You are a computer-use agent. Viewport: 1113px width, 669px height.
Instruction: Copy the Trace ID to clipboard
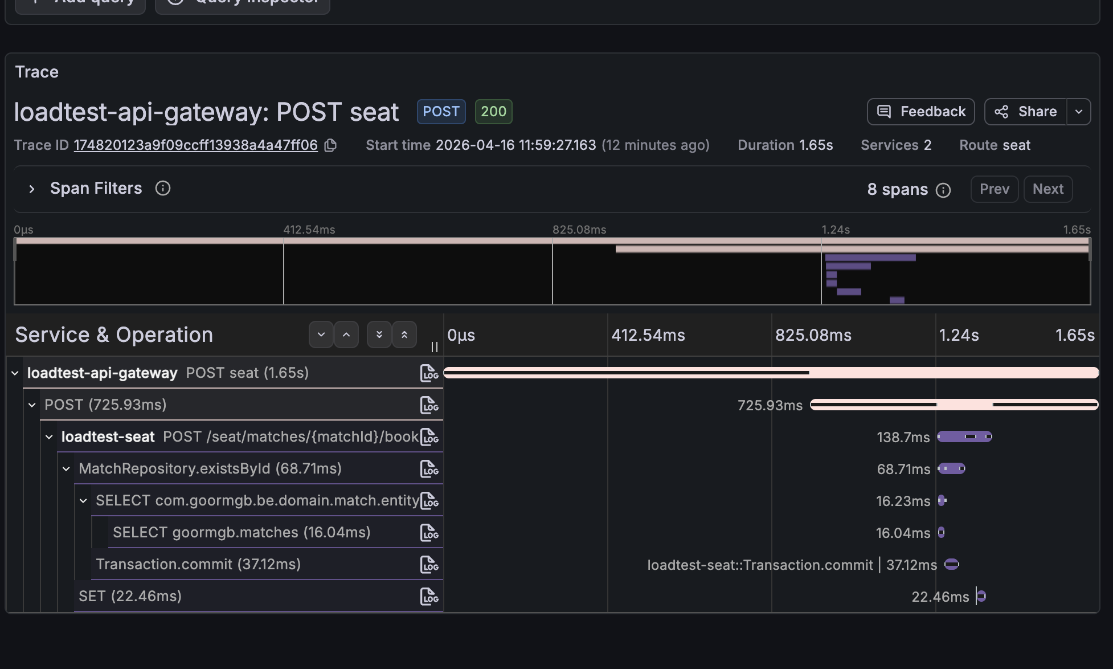pyautogui.click(x=330, y=145)
